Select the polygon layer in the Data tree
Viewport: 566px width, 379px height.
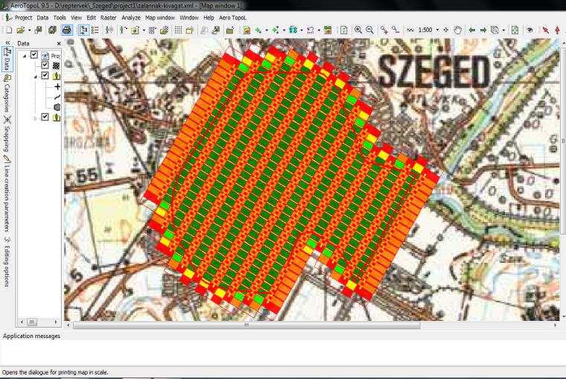pyautogui.click(x=57, y=107)
